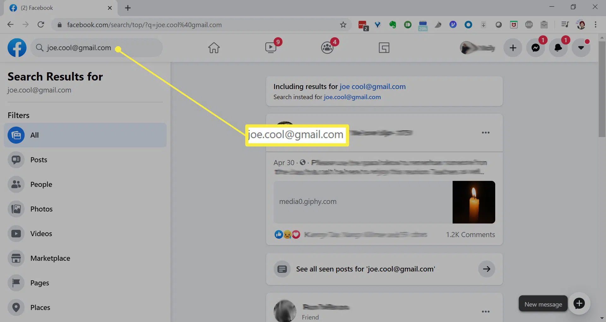Open the Messenger icon

[536, 48]
